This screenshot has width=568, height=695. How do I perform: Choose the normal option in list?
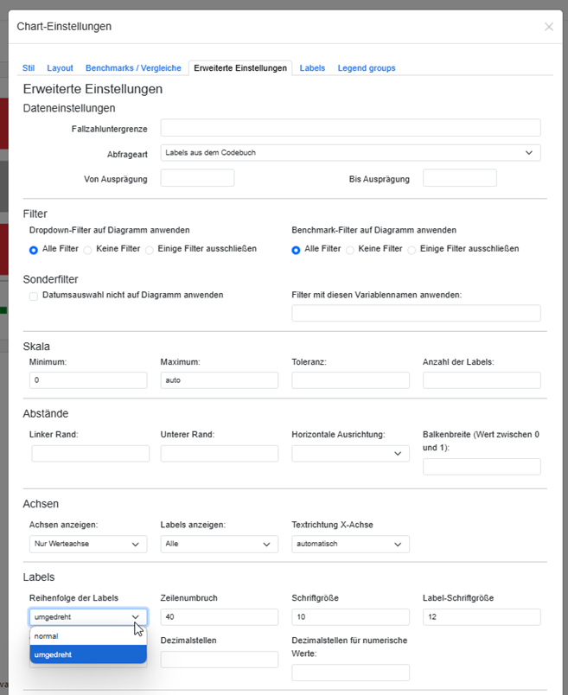(x=88, y=636)
